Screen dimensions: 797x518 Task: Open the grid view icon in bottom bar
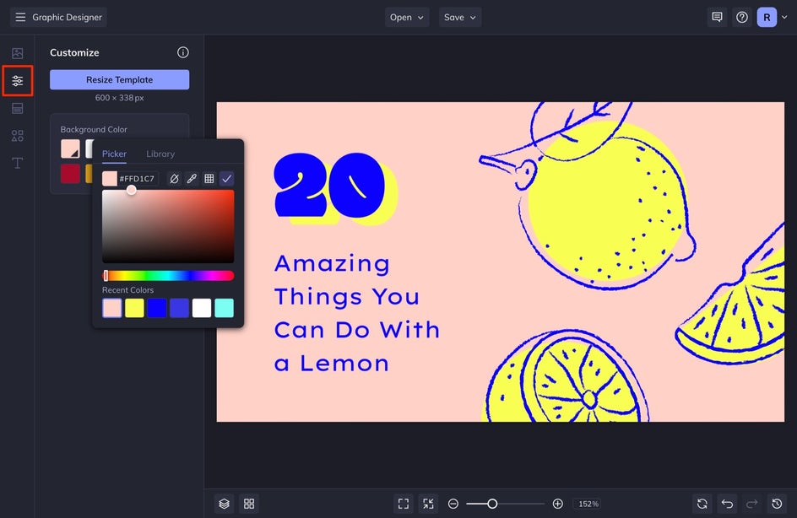tap(249, 504)
